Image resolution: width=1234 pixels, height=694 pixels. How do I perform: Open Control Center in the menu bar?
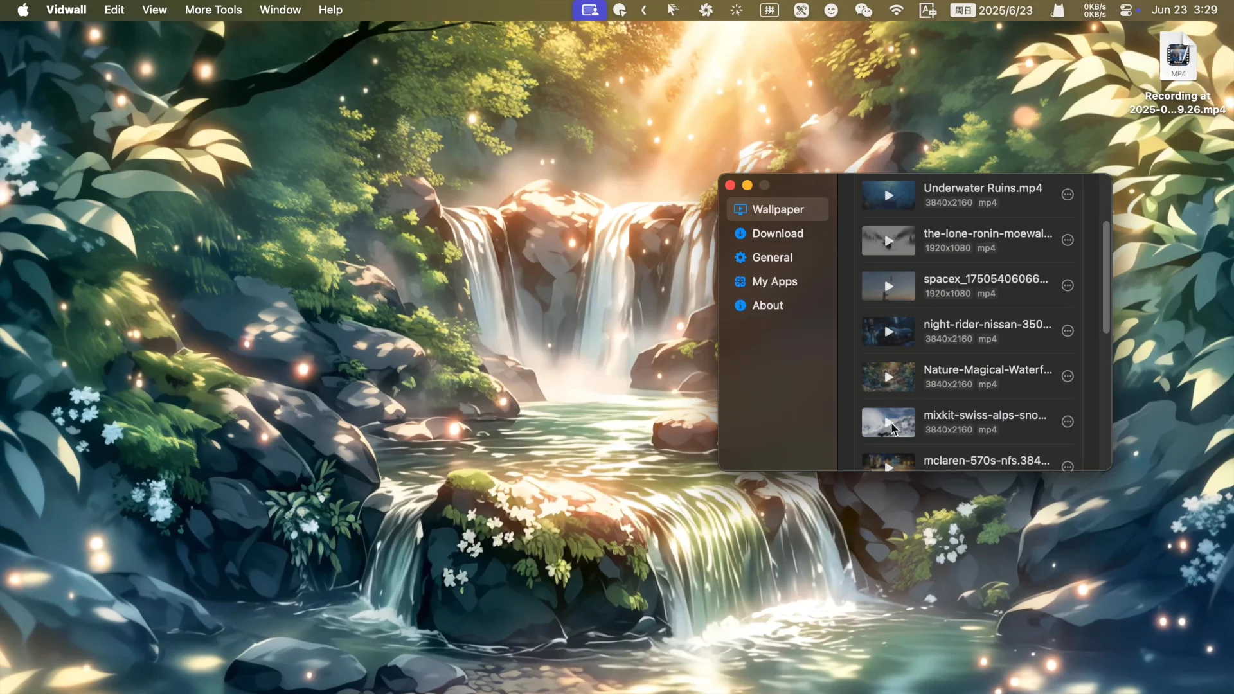click(1126, 10)
